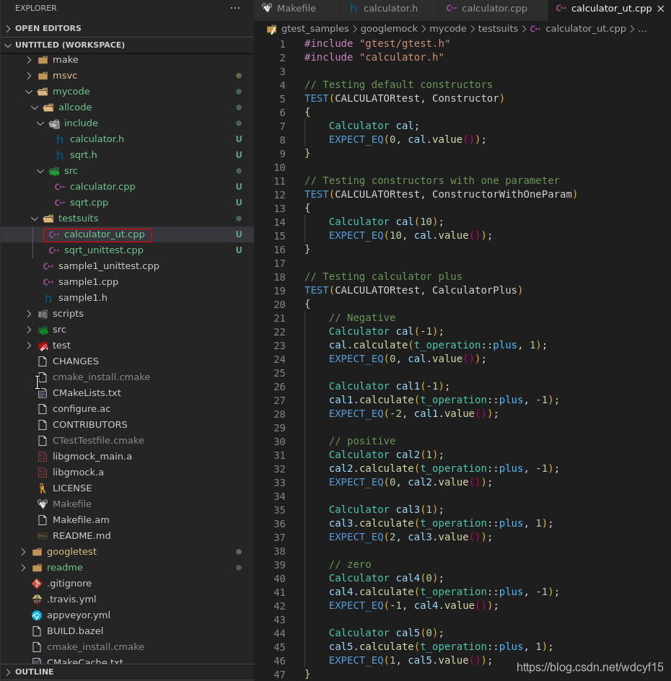The image size is (671, 681).
Task: Click the C++ icon of sample1.cpp
Action: point(48,282)
